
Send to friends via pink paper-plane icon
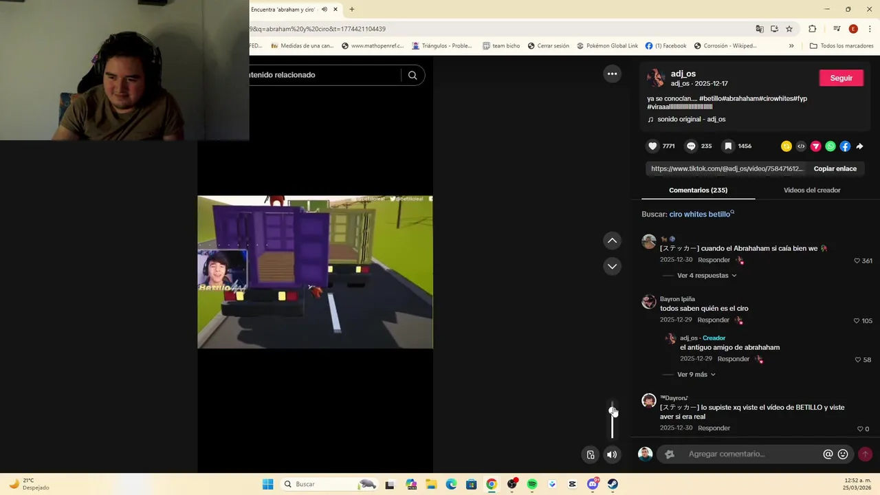[x=816, y=146]
